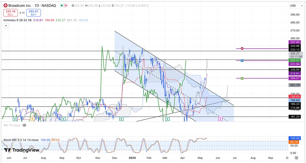Click the earnings E marker above Mar

coord(167,119)
